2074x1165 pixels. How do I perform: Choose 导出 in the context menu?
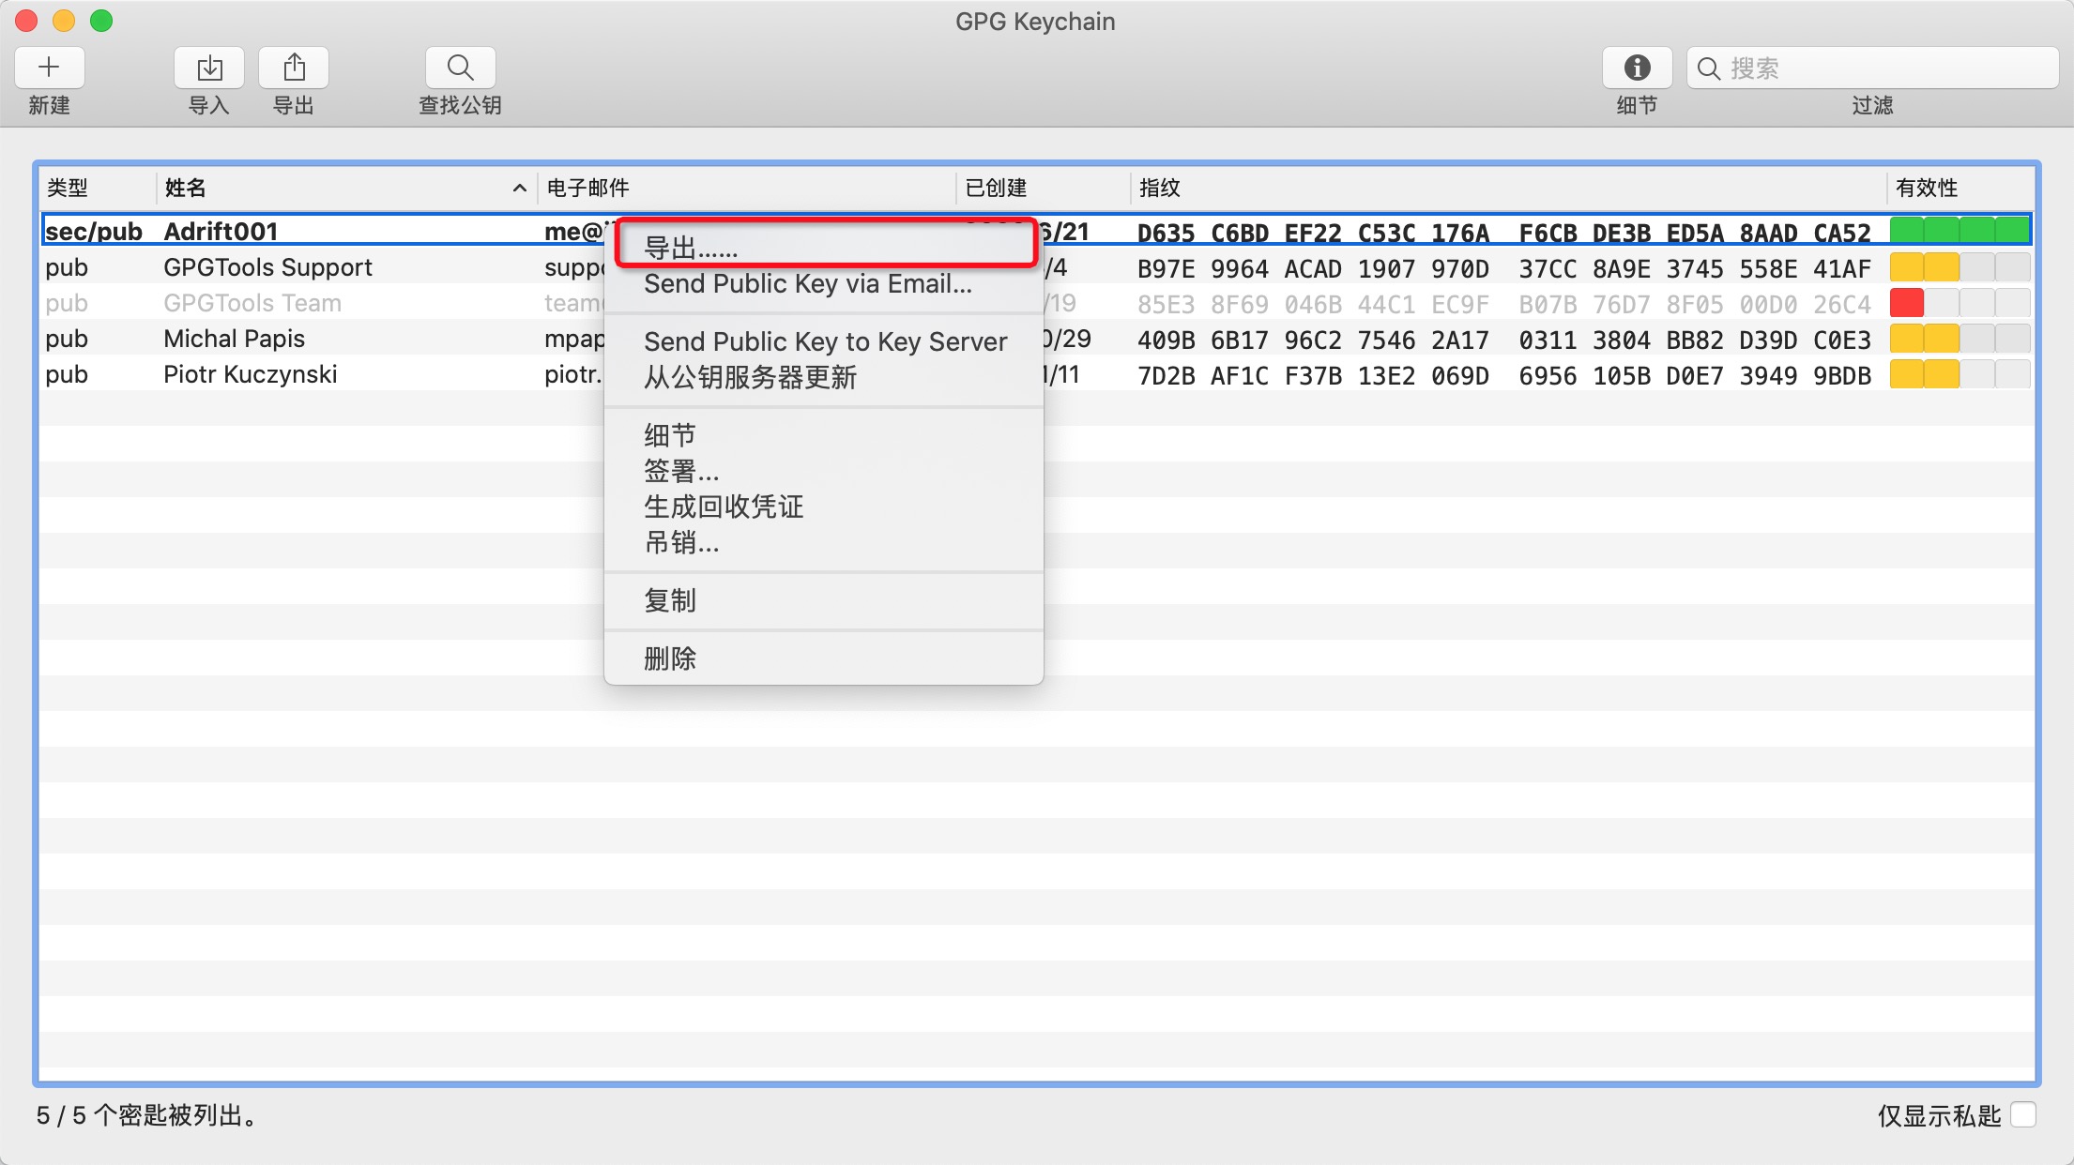tap(691, 248)
